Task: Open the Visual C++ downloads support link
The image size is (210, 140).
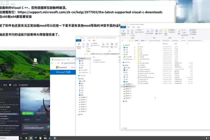Action: [x=90, y=12]
